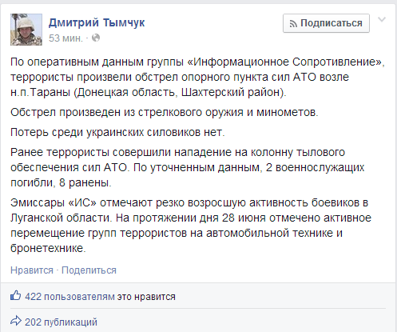Open the post via the '53 мин.' timestamp
This screenshot has height=332, width=397.
coord(66,38)
